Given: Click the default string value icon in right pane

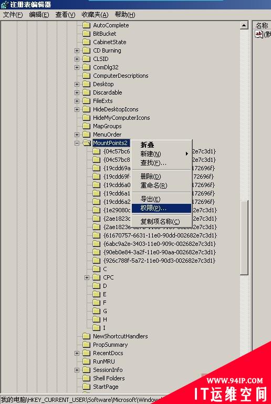Looking at the screenshot, I should click(259, 34).
